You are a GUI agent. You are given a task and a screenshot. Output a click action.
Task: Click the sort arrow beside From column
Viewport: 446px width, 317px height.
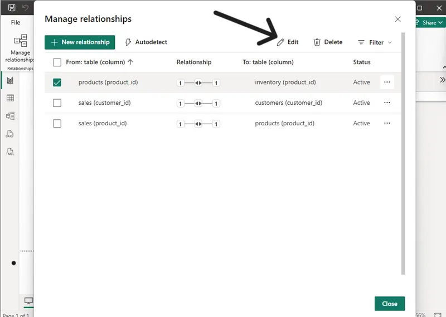click(130, 62)
